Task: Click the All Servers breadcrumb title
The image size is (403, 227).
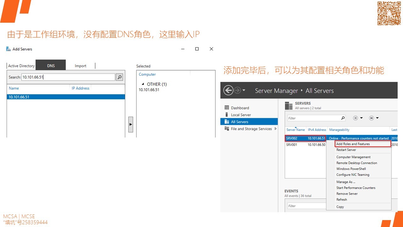Action: [320, 91]
